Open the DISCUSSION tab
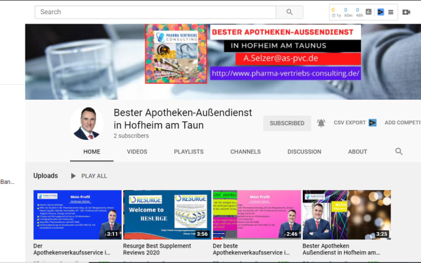The image size is (421, 263). (x=304, y=152)
